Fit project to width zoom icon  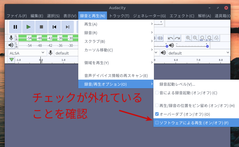[209, 38]
